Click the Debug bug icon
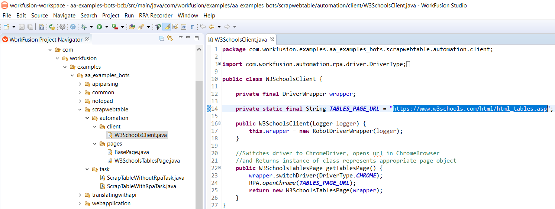This screenshot has height=209, width=555. click(x=84, y=27)
